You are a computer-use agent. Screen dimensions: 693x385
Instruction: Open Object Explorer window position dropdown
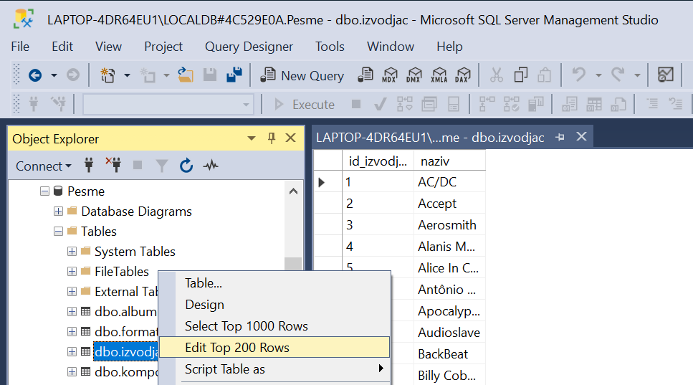[252, 138]
